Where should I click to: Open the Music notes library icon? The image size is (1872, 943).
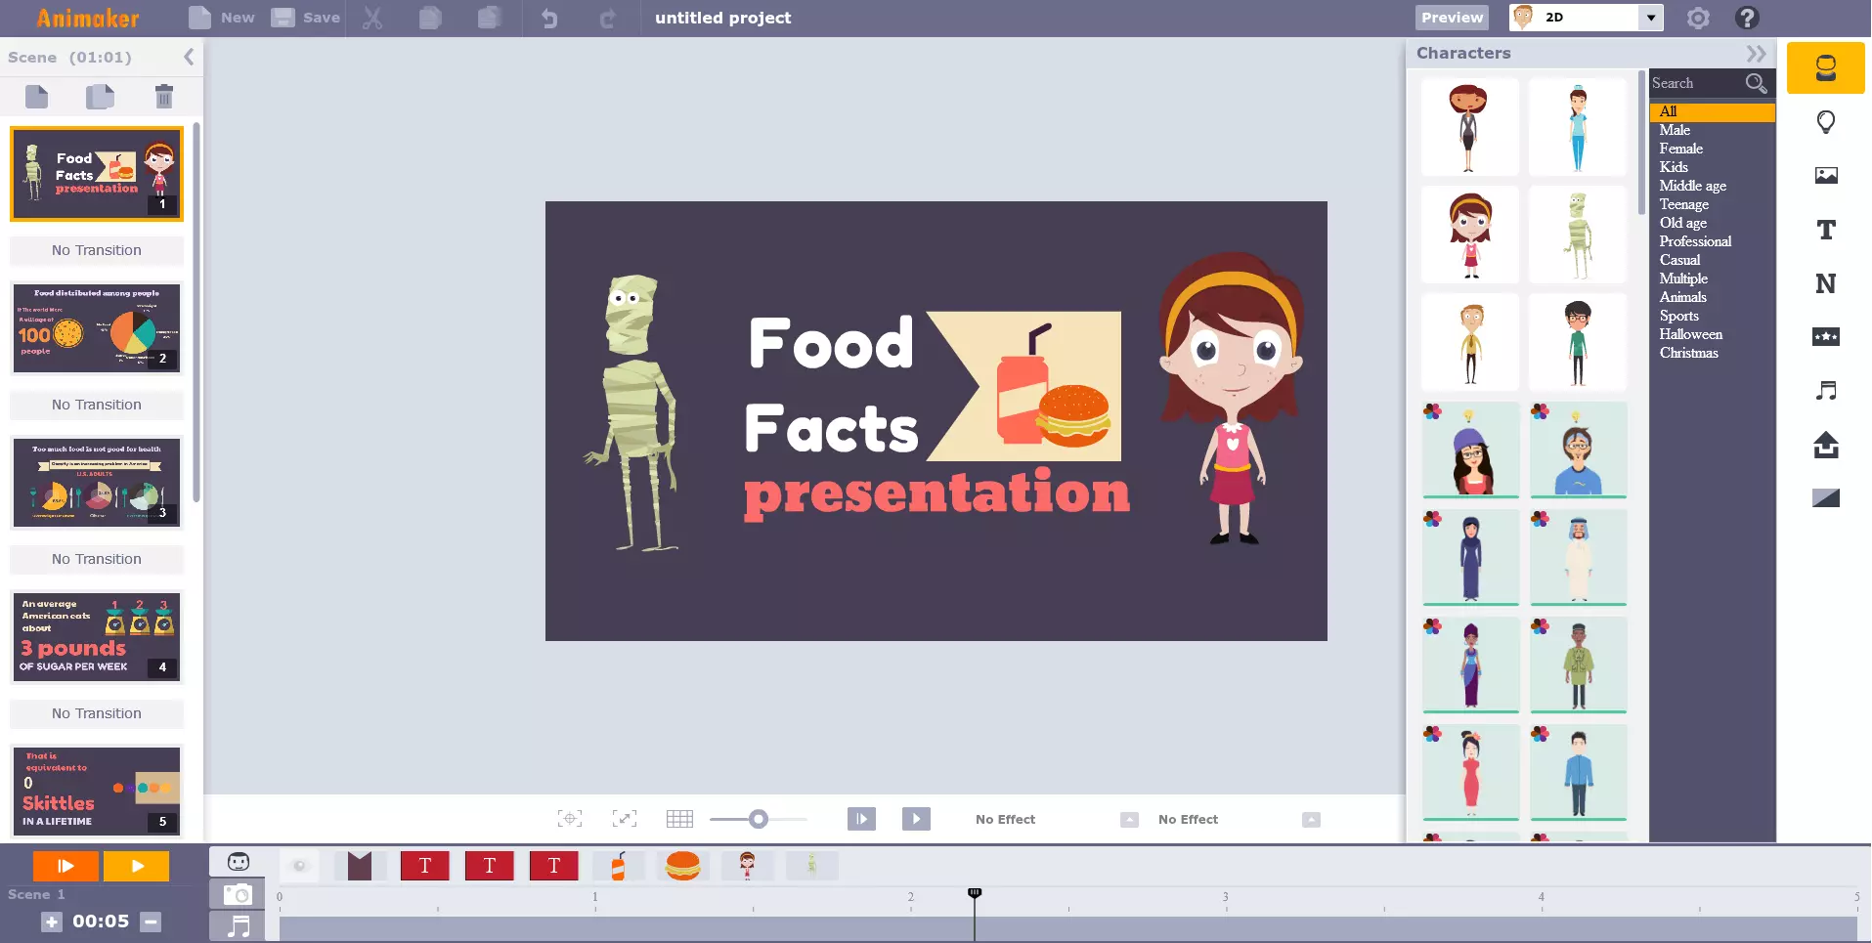point(1825,391)
